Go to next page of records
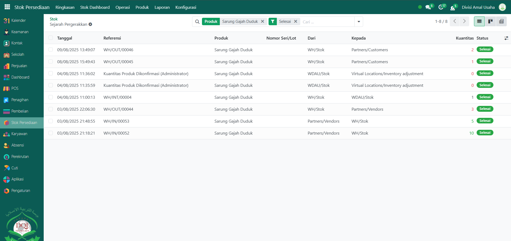 (x=464, y=21)
